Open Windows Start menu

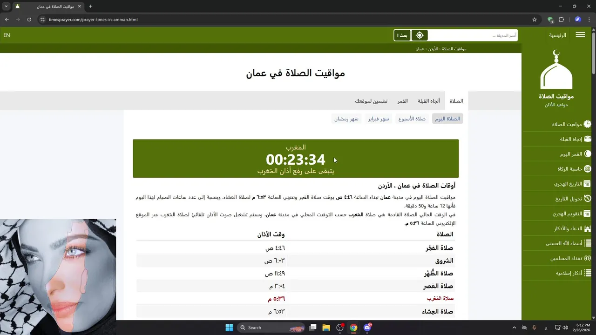click(229, 328)
